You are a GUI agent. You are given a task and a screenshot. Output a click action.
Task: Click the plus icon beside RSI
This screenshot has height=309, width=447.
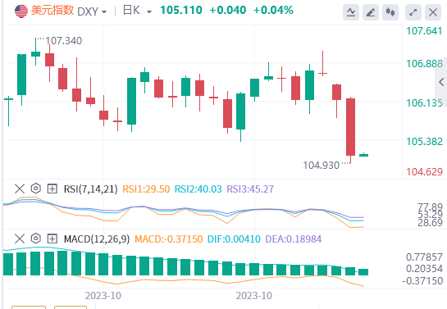pos(52,189)
